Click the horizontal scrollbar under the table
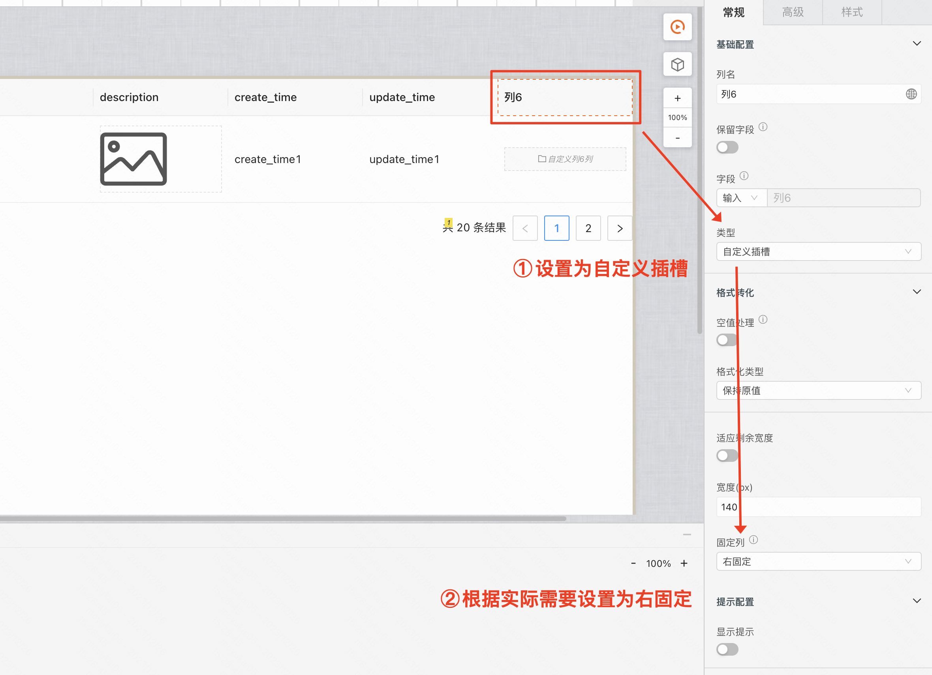932x675 pixels. (x=283, y=518)
